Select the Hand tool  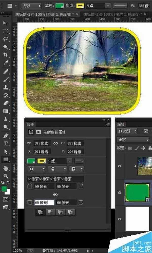click(x=6, y=168)
